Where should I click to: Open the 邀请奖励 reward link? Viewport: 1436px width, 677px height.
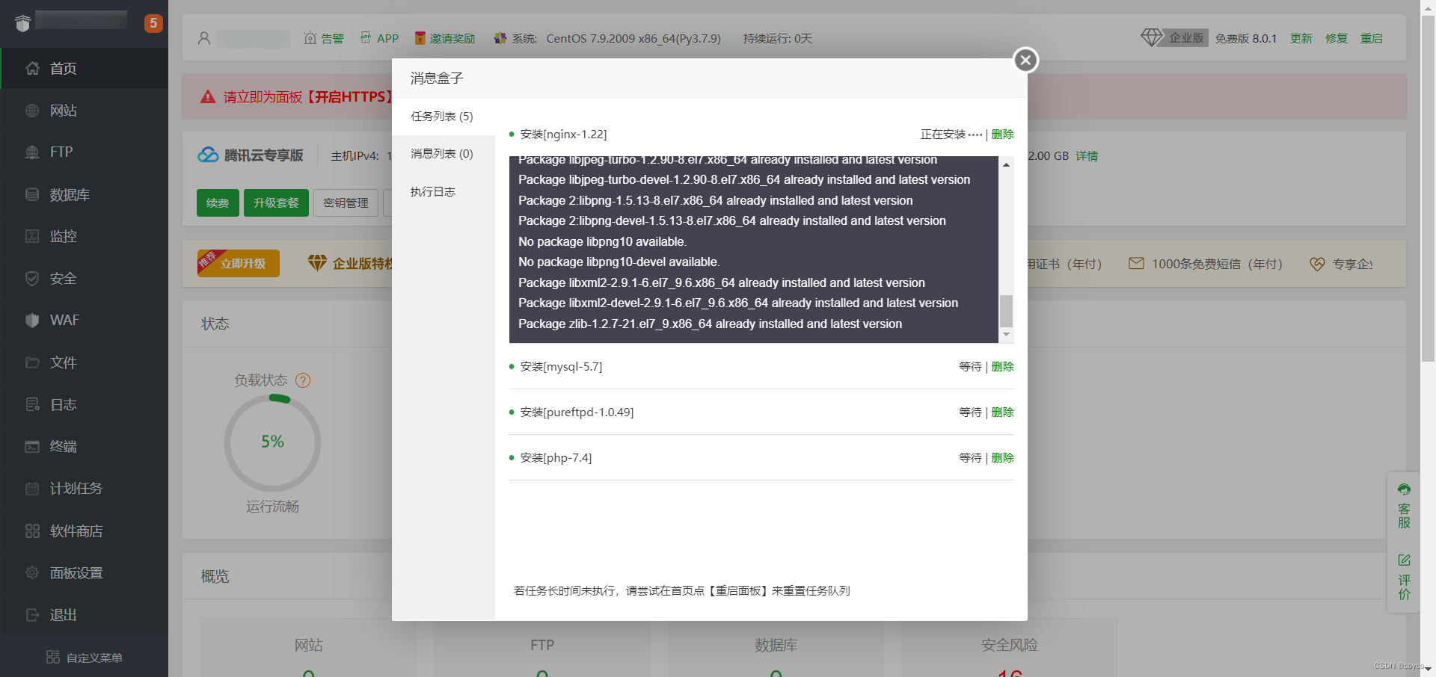tap(445, 38)
